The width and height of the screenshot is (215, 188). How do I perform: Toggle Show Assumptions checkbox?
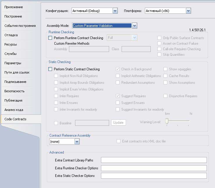165,83
